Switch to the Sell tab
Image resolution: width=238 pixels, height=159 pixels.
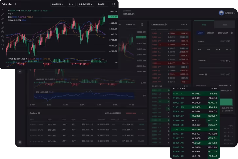224,25
